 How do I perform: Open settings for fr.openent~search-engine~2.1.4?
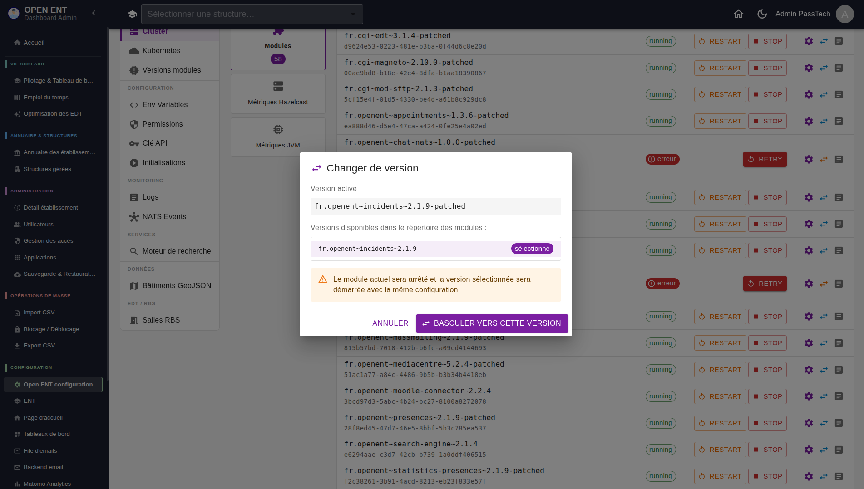(x=809, y=450)
